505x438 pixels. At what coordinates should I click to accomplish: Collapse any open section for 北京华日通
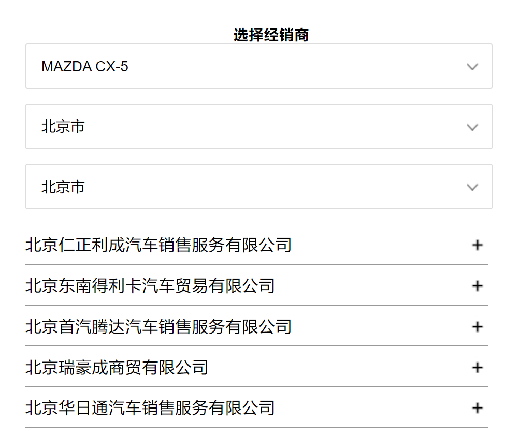pyautogui.click(x=477, y=408)
